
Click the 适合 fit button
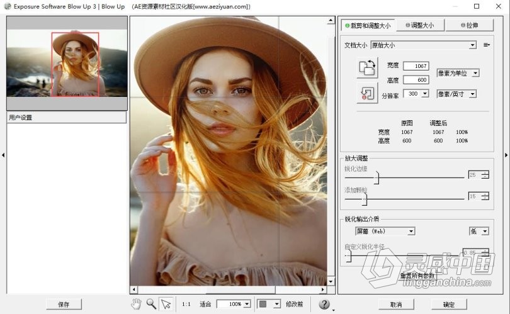tap(205, 305)
